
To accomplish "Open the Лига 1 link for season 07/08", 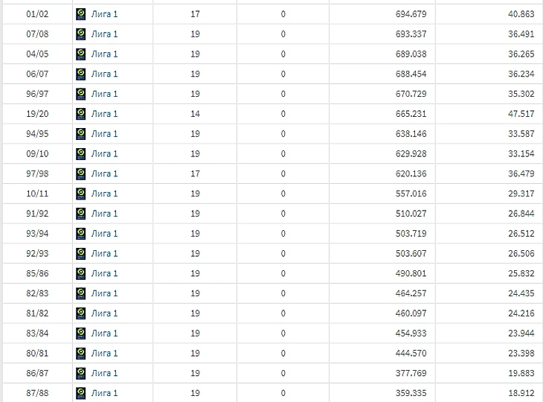I will [104, 34].
